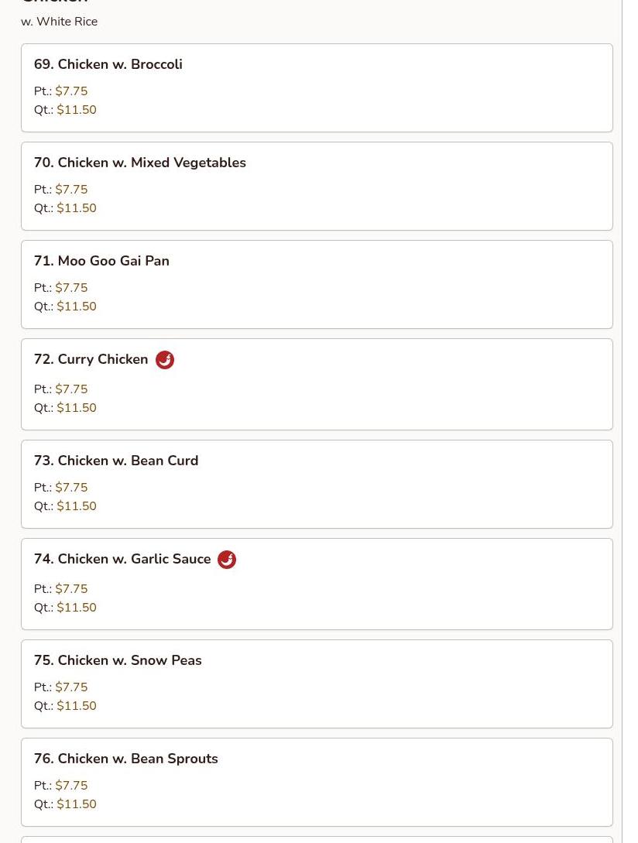This screenshot has width=638, height=843.
Task: Click Pt. $7.75 under Chicken w. Mixed Vegetables
Action: click(61, 189)
